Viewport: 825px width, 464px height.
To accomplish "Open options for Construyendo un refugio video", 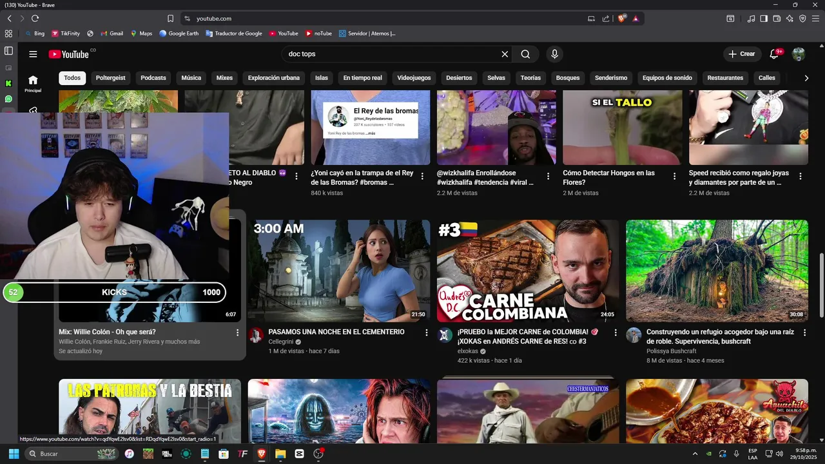I will (x=804, y=333).
